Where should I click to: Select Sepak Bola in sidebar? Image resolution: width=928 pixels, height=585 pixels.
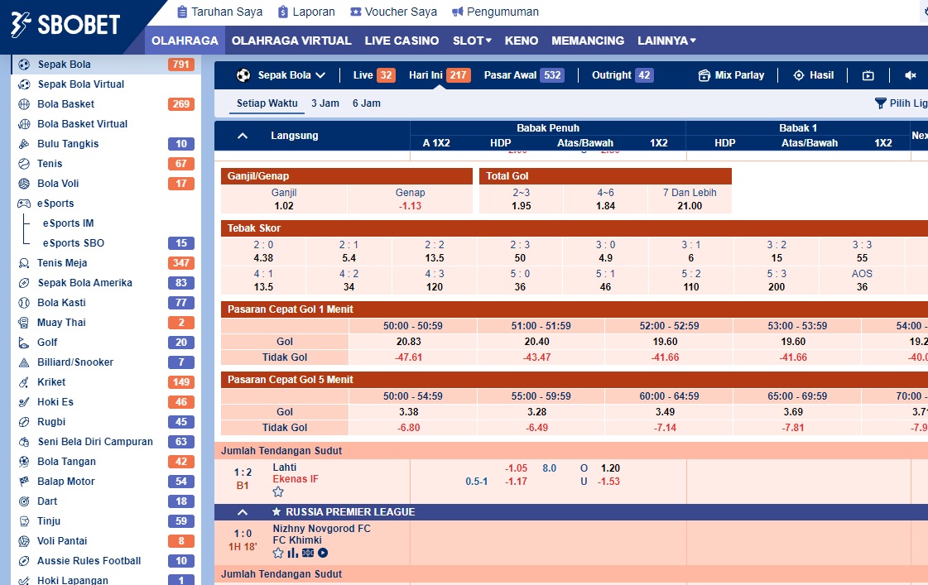pyautogui.click(x=106, y=65)
